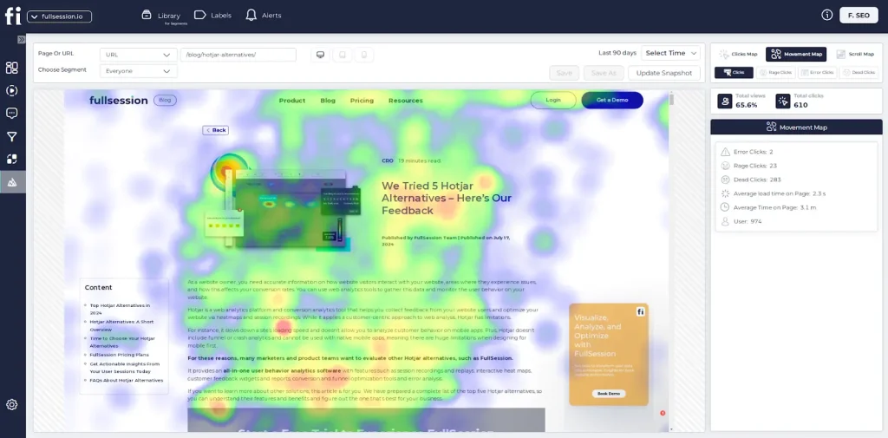The width and height of the screenshot is (888, 438).
Task: Open the Library menu
Action: 161,16
